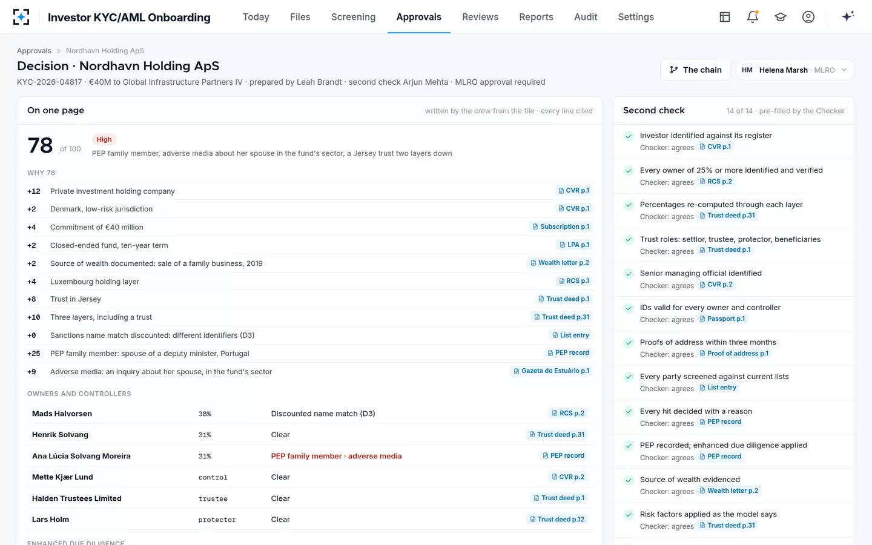Click The chain button

pyautogui.click(x=695, y=70)
